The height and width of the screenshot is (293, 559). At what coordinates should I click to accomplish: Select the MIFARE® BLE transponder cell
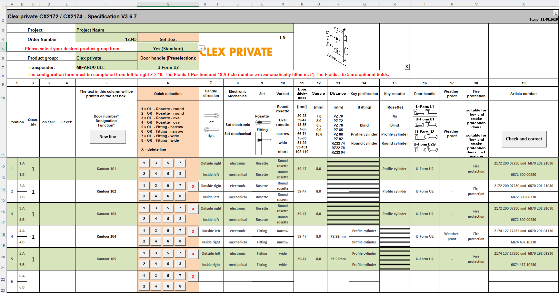pyautogui.click(x=106, y=67)
